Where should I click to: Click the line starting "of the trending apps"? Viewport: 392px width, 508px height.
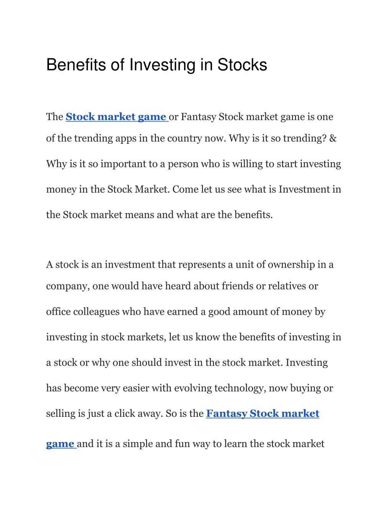tap(191, 138)
